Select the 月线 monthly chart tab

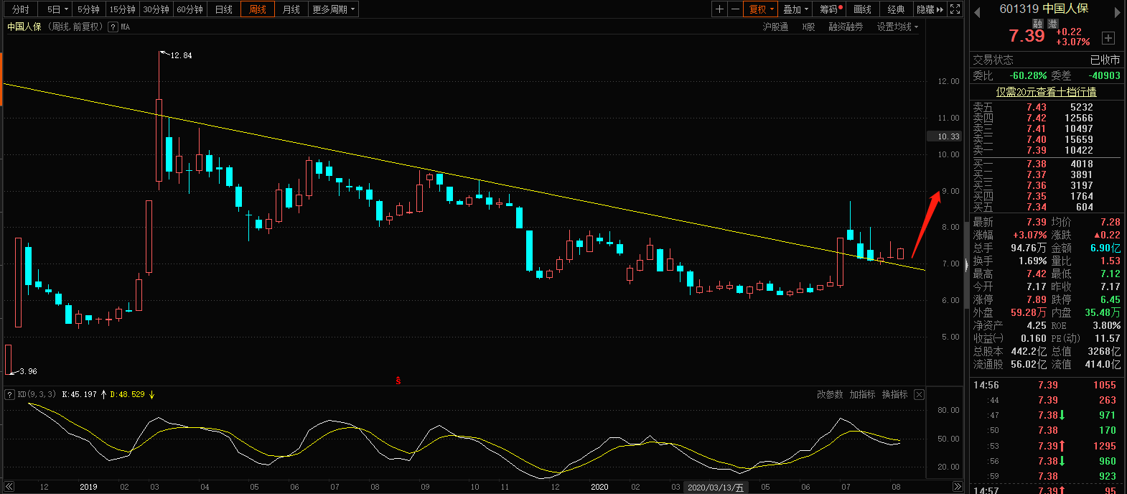(x=291, y=9)
